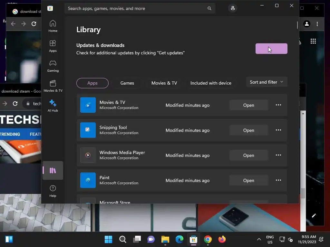This screenshot has height=247, width=330.
Task: Open File Explorer from the taskbar
Action: coord(165,239)
